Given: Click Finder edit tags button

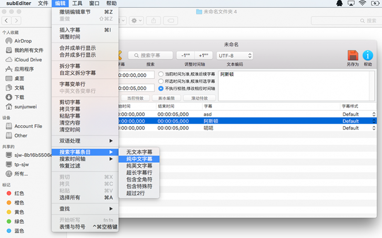Looking at the screenshot, I should (170, 20).
